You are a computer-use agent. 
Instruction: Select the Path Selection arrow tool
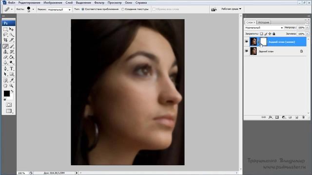pos(5,74)
